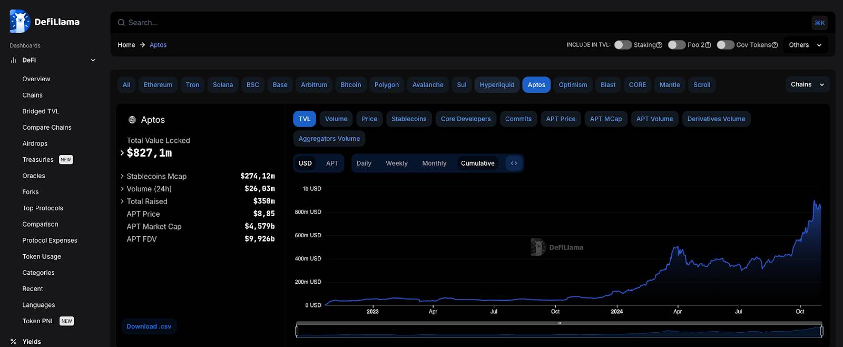
Task: Filter by the Sui chain
Action: (x=462, y=85)
